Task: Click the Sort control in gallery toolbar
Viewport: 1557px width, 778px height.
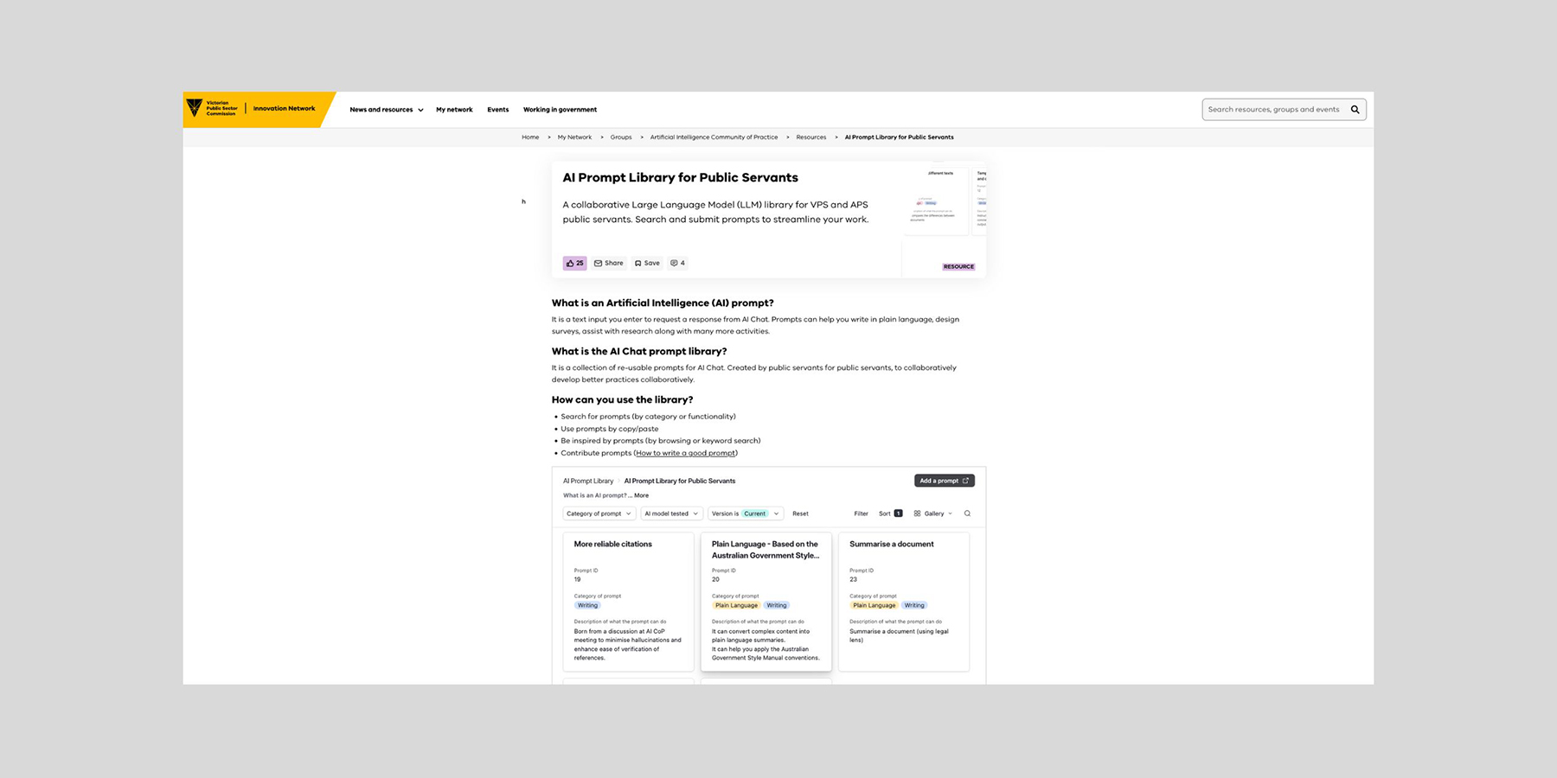Action: tap(890, 513)
